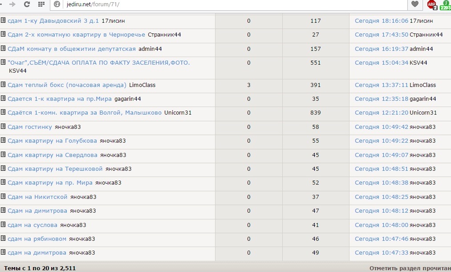Image resolution: width=451 pixels, height=272 pixels.
Task: Open 'Сдаётся 1-комн. квартира за Волгой, Малышково'
Action: pos(85,113)
